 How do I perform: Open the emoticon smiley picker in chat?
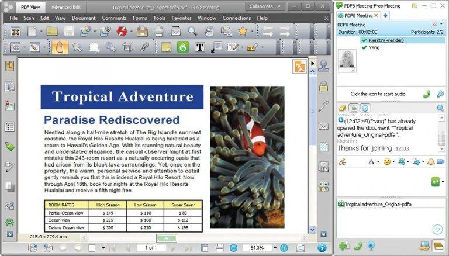pyautogui.click(x=387, y=161)
